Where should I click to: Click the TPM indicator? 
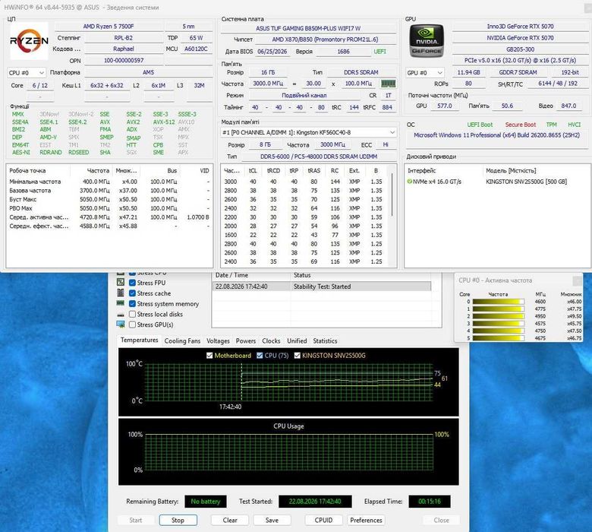[551, 125]
